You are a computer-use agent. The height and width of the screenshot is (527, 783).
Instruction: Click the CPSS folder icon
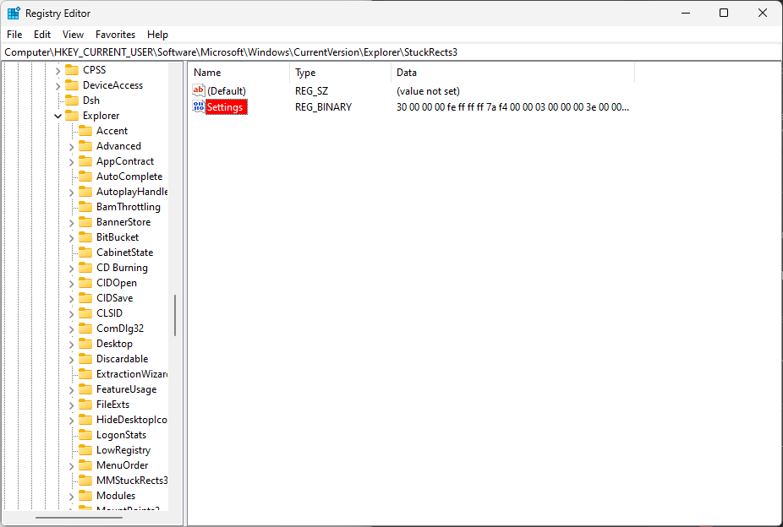coord(72,69)
